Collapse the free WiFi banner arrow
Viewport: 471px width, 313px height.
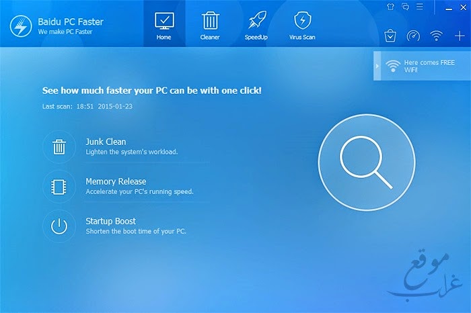(377, 66)
